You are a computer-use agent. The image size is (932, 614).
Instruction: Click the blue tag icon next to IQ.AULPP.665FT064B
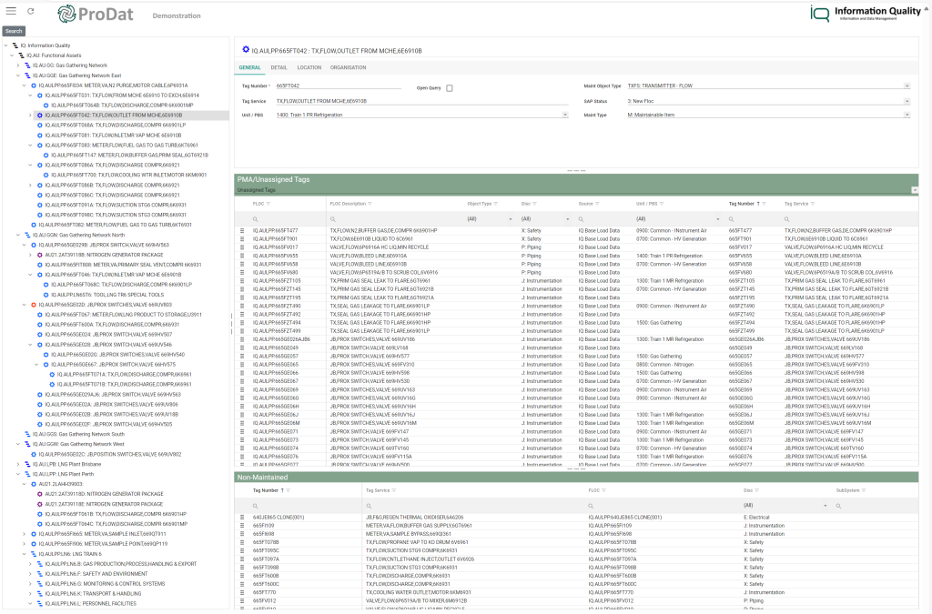pyautogui.click(x=45, y=104)
